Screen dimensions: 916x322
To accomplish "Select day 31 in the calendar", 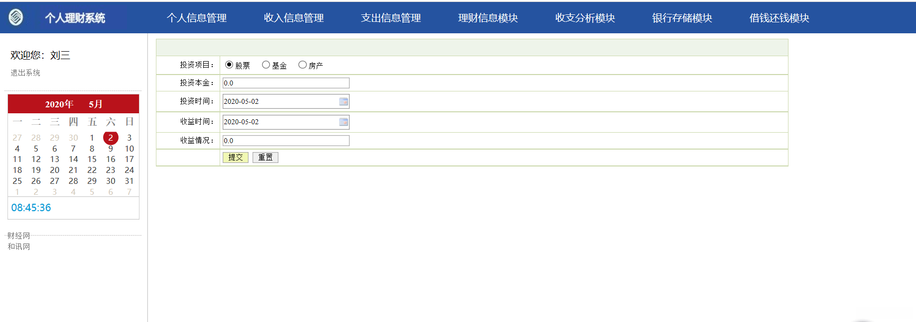I will pos(130,181).
